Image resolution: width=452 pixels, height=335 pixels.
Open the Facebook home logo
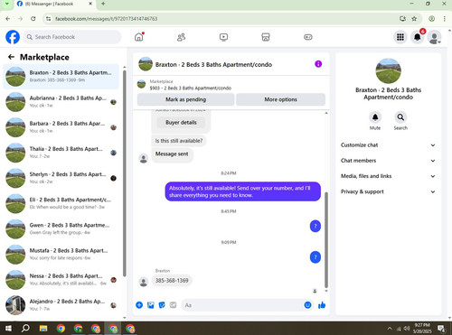(x=13, y=37)
